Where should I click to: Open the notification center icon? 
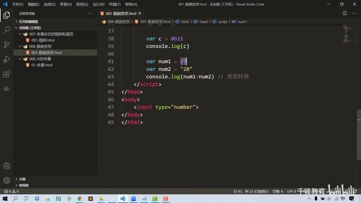351,198
